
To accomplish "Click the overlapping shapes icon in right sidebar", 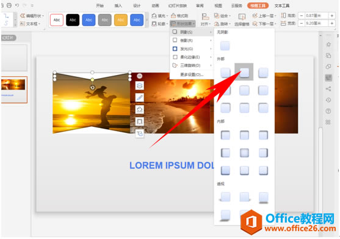I will (x=328, y=66).
